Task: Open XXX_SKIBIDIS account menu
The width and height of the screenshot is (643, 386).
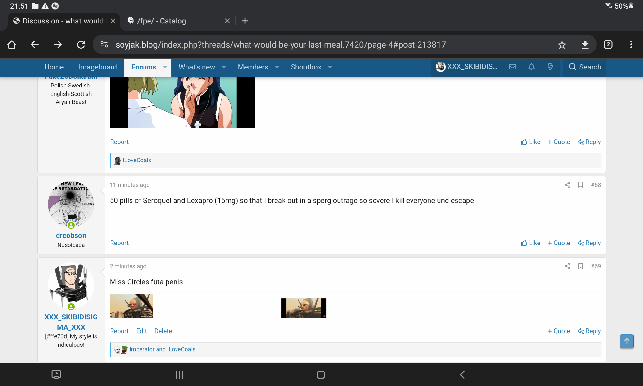Action: (467, 67)
